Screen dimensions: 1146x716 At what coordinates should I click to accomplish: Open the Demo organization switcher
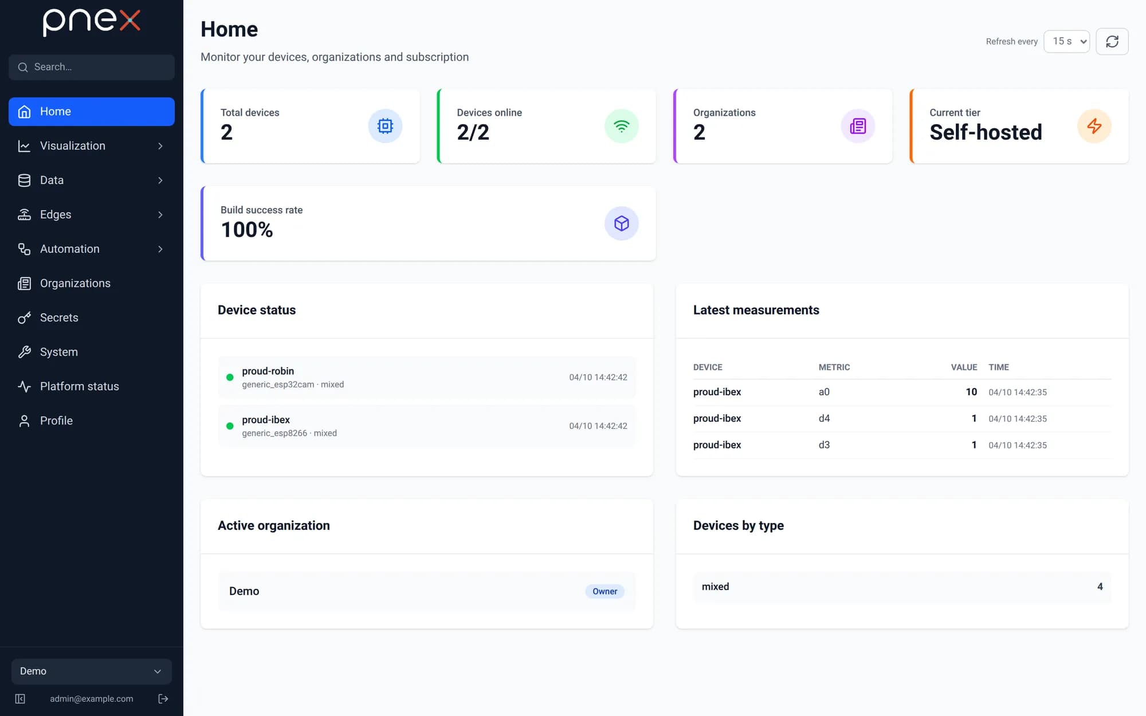pos(92,671)
